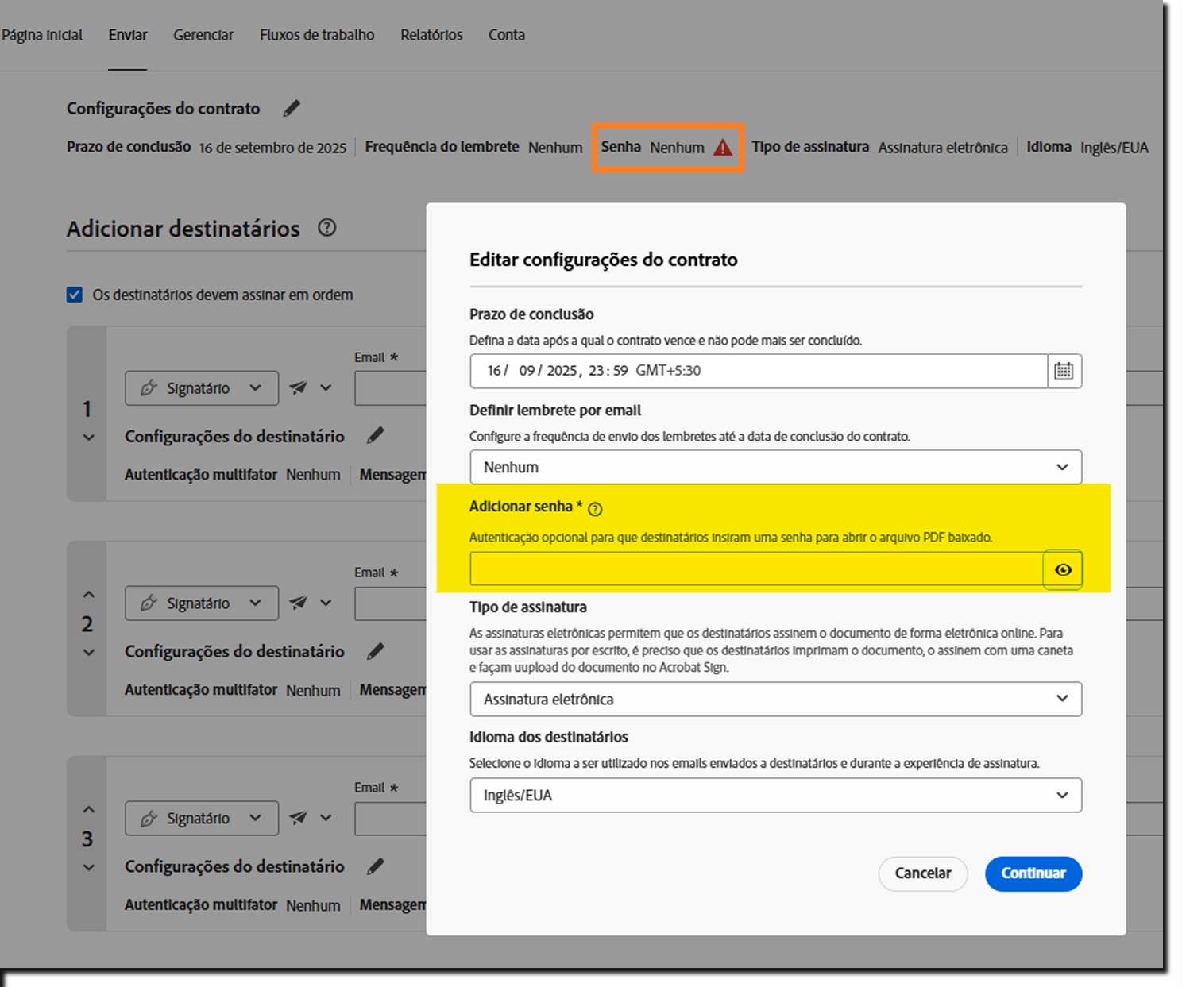The image size is (1182, 987).
Task: Click the warning triangle next to Senha Nenhum
Action: pyautogui.click(x=722, y=147)
